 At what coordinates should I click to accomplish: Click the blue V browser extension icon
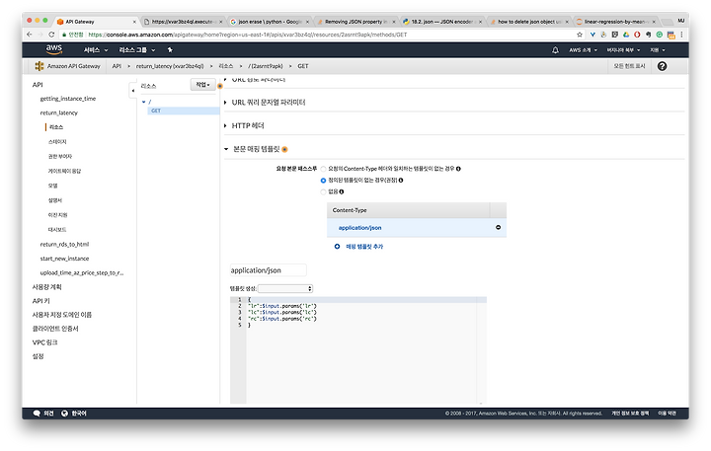pyautogui.click(x=592, y=35)
